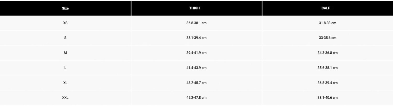
Task: Click thigh value 36.8-38.1 cm
Action: click(196, 23)
